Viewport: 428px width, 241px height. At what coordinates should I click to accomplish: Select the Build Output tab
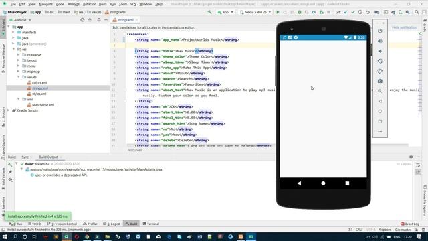coord(48,157)
